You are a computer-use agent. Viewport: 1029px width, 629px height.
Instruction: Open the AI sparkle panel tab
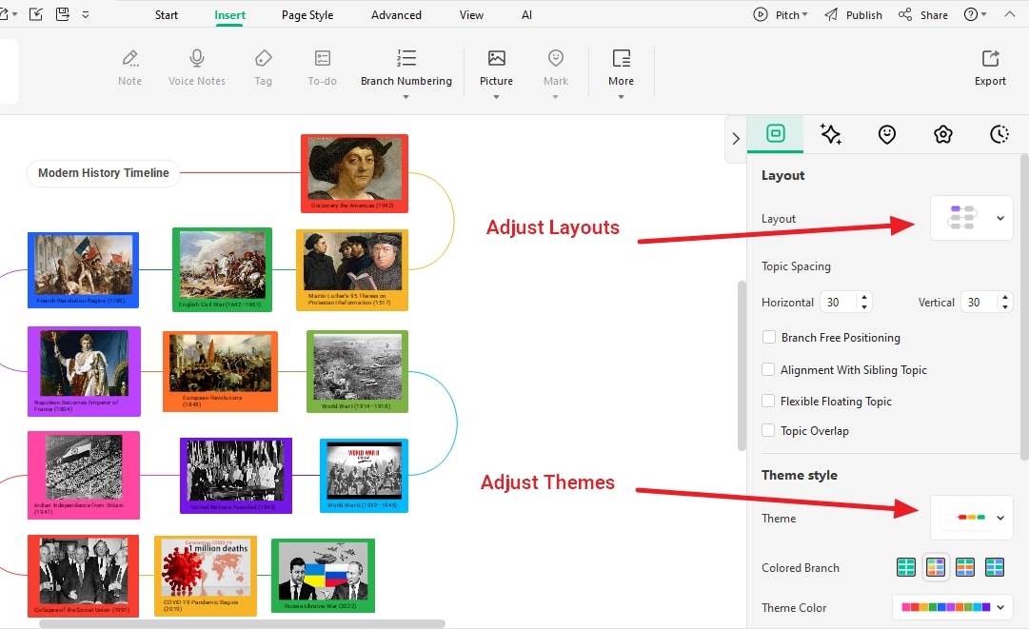pyautogui.click(x=831, y=134)
